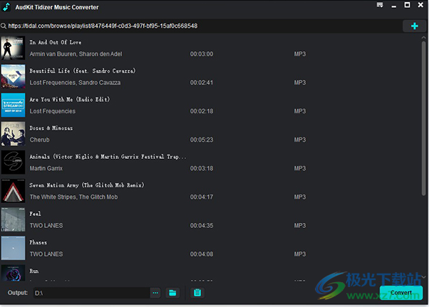
Task: Click duration 00:05:23
Action: (x=202, y=140)
